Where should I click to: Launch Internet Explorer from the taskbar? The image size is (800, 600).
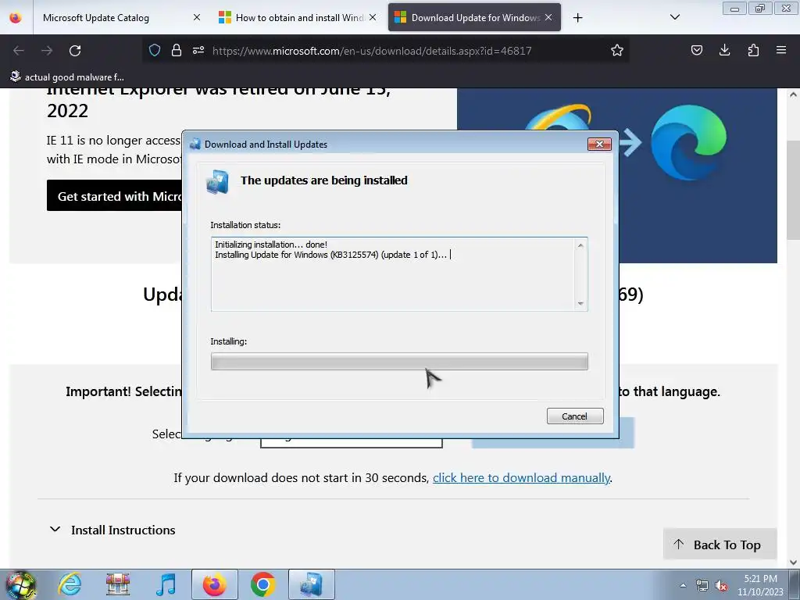point(70,584)
